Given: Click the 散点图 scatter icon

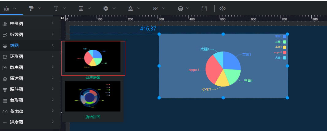Looking at the screenshot, I should (5, 68).
